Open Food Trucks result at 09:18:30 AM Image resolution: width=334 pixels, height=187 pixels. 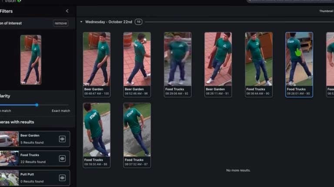point(97,130)
